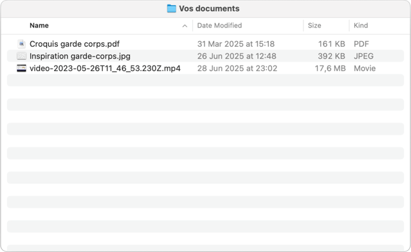
Task: Click the 392 KB size value
Action: [x=331, y=56]
